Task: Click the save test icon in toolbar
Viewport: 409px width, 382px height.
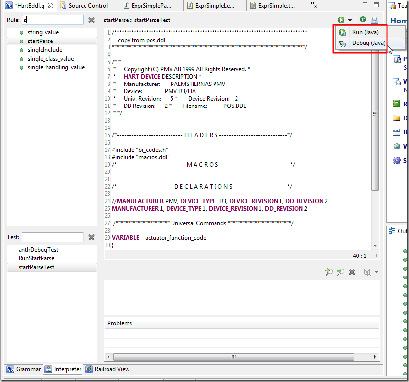Action: tap(375, 20)
